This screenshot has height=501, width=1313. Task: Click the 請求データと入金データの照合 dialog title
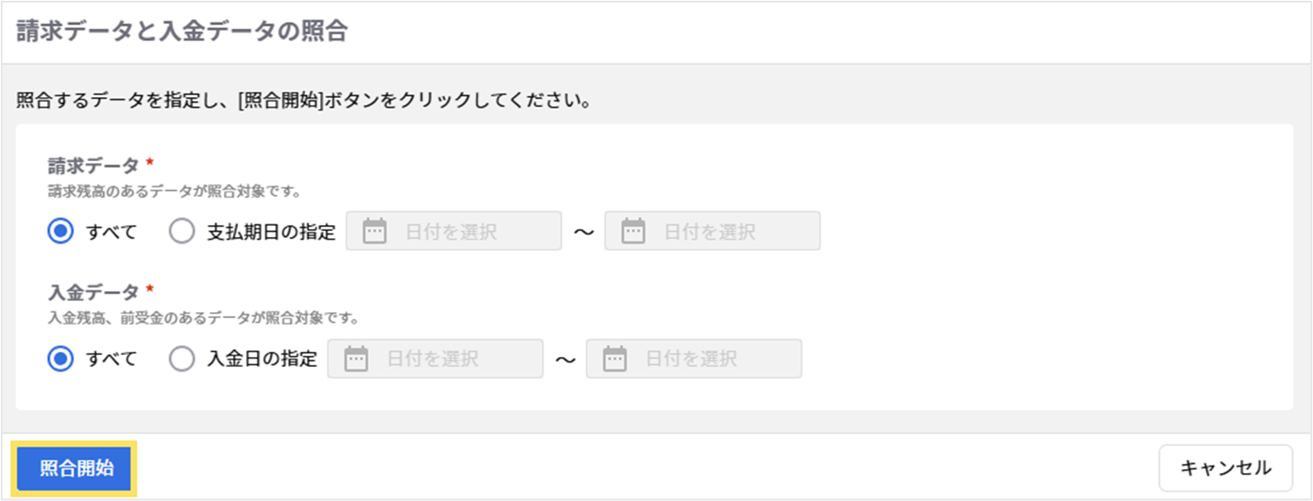(182, 32)
